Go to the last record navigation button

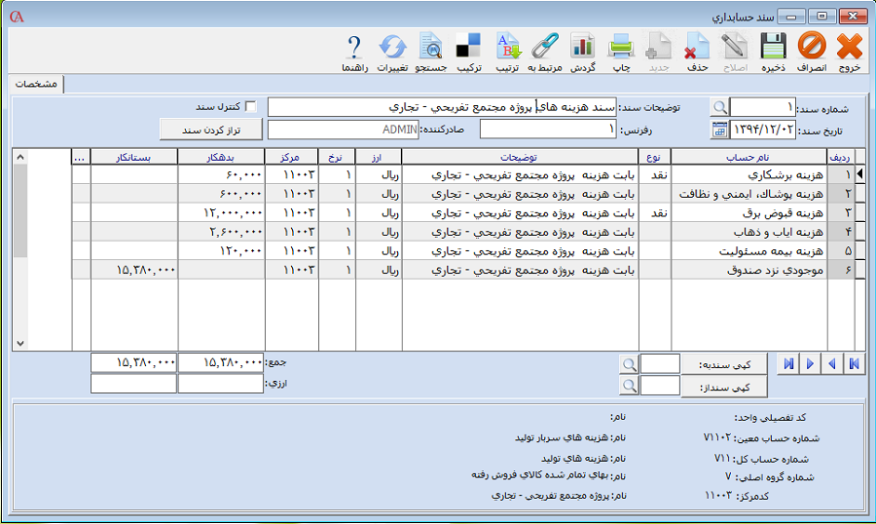[785, 363]
